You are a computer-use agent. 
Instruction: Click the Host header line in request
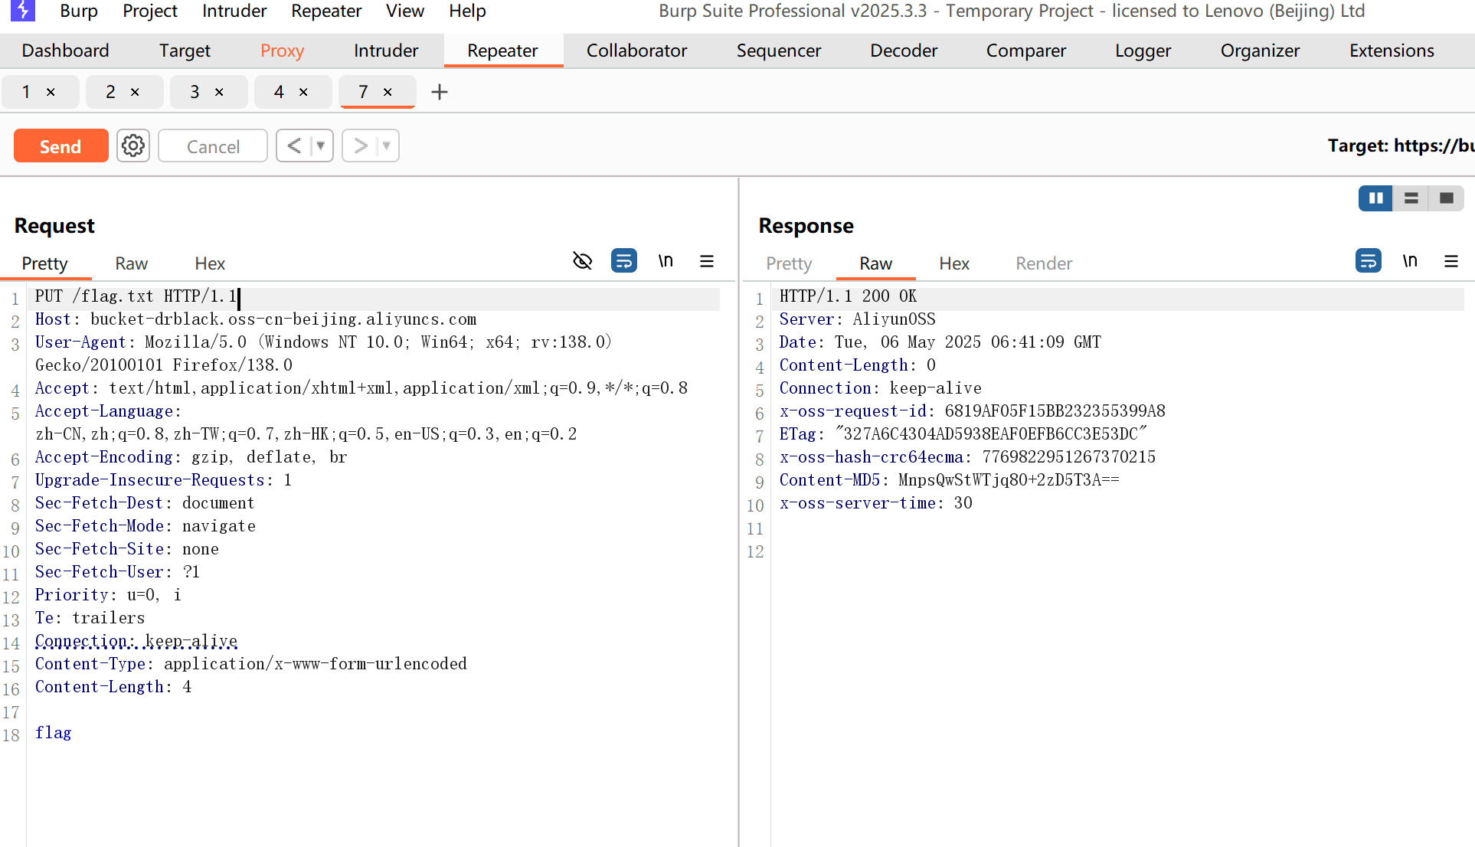coord(256,319)
